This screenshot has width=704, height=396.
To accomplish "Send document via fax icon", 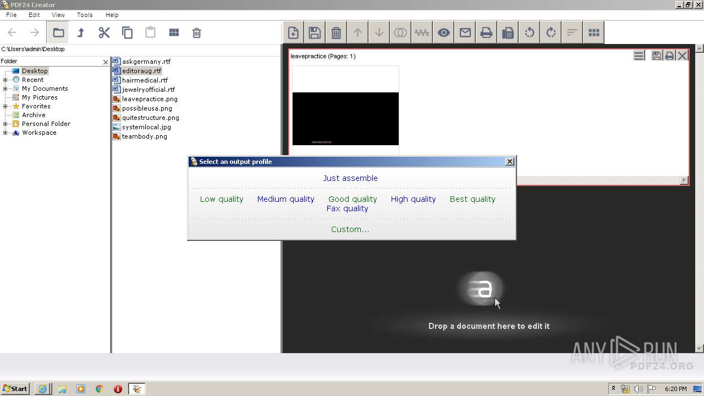I will (x=508, y=33).
